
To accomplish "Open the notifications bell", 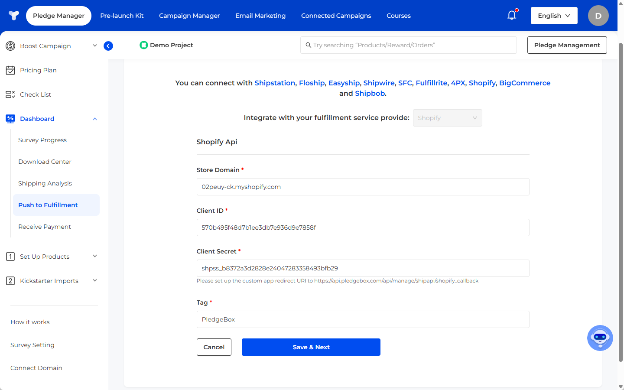I will tap(512, 16).
